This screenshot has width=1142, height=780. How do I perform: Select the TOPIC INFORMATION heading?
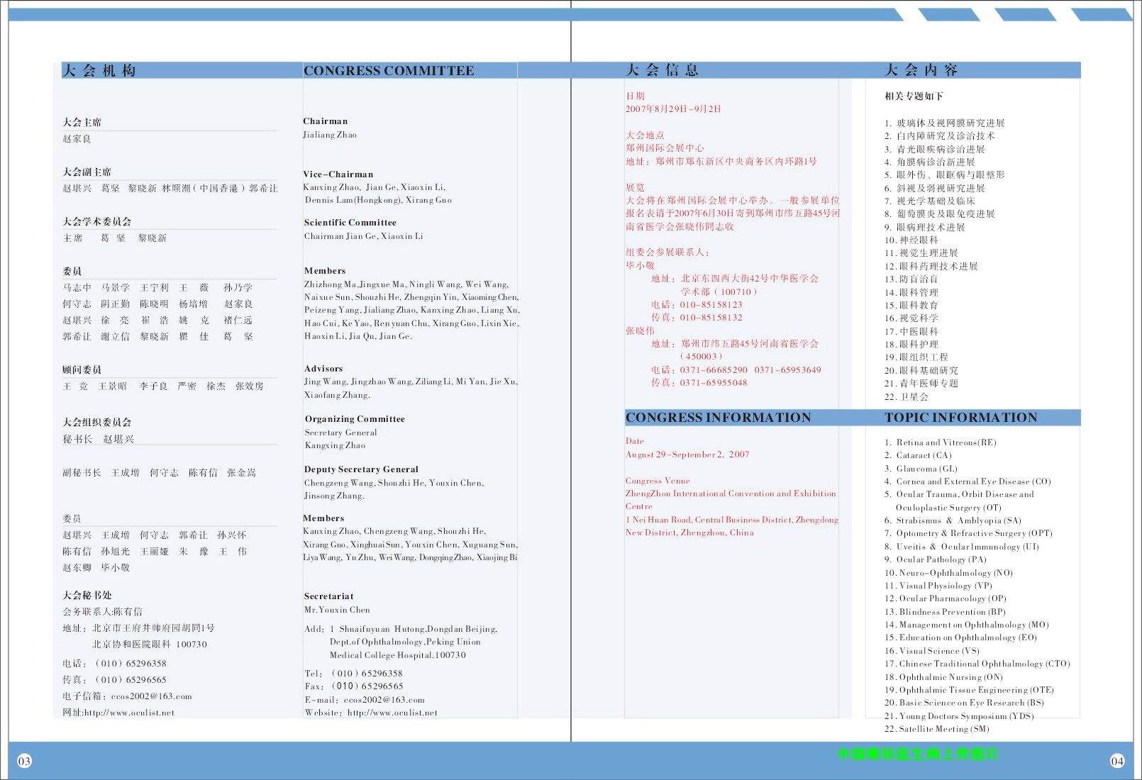960,418
